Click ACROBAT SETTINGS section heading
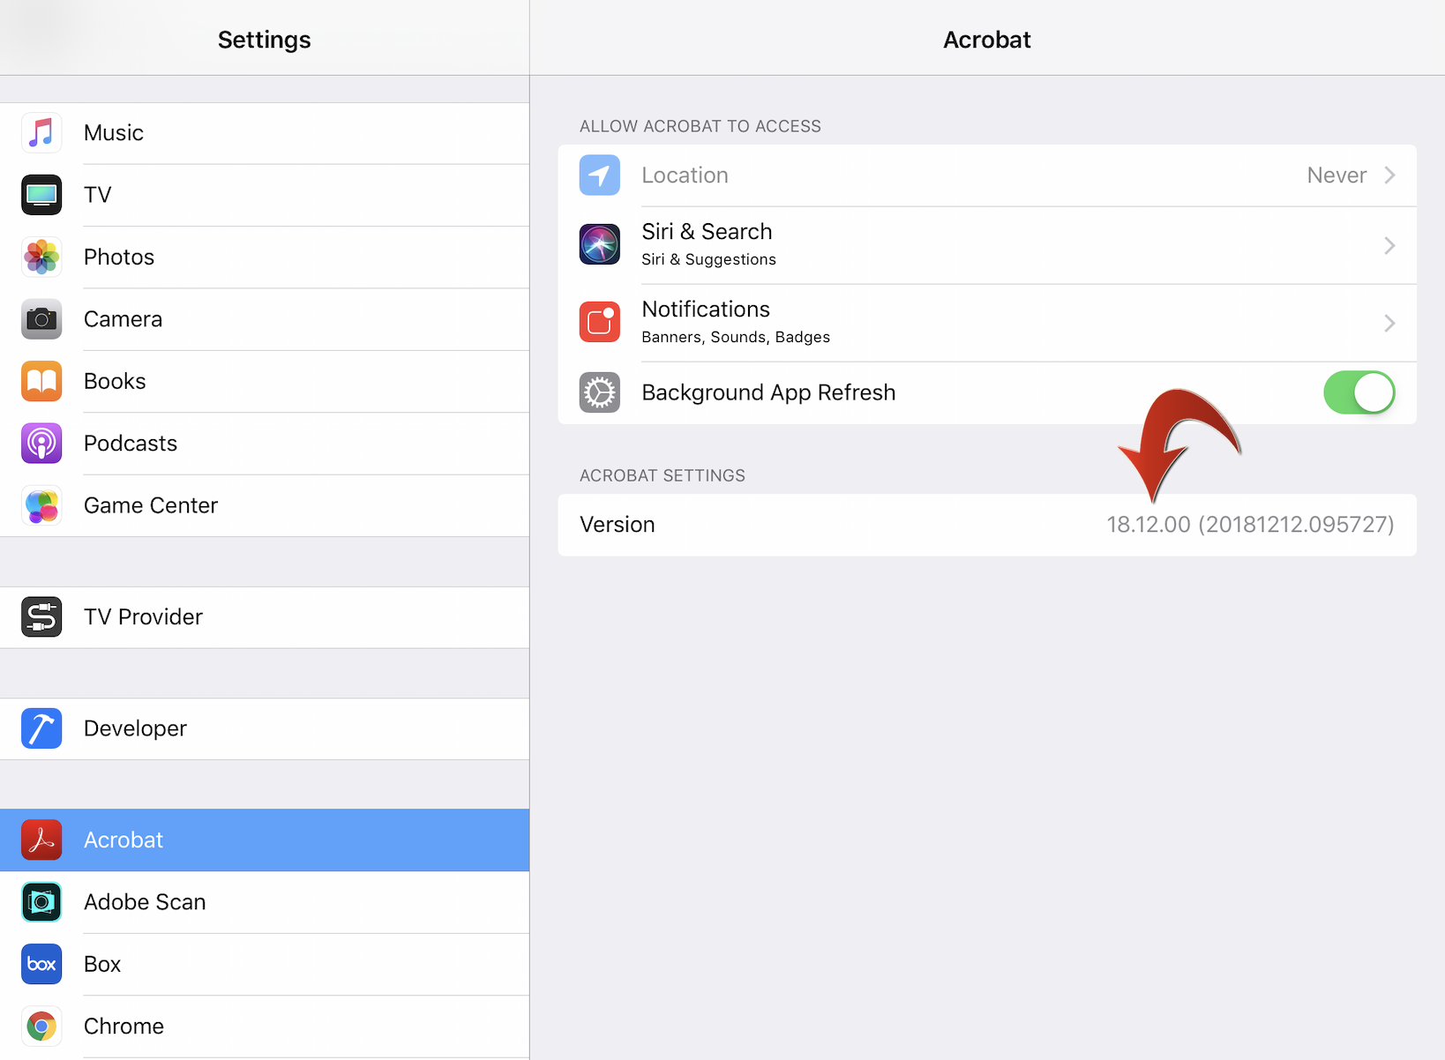The image size is (1445, 1060). (663, 475)
